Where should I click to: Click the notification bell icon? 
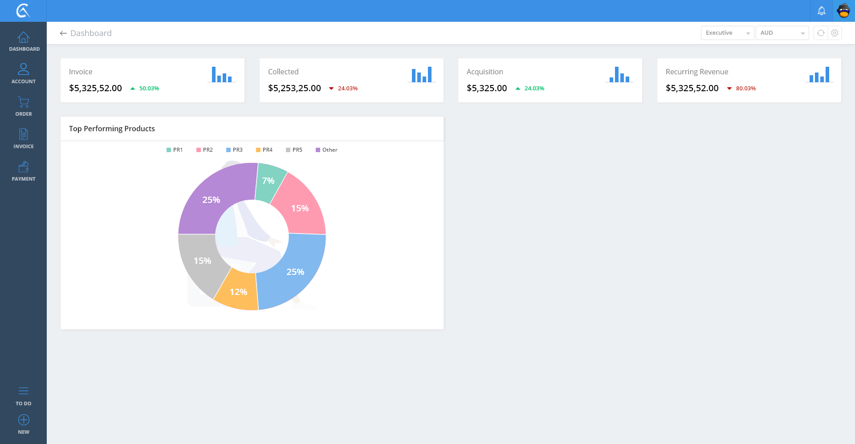[x=821, y=11]
